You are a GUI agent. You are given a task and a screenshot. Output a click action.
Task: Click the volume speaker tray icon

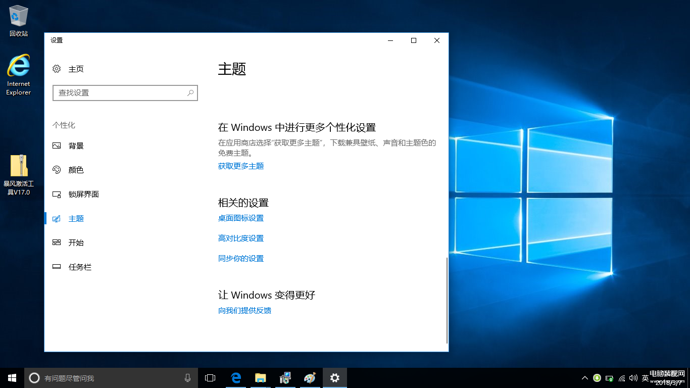(633, 378)
